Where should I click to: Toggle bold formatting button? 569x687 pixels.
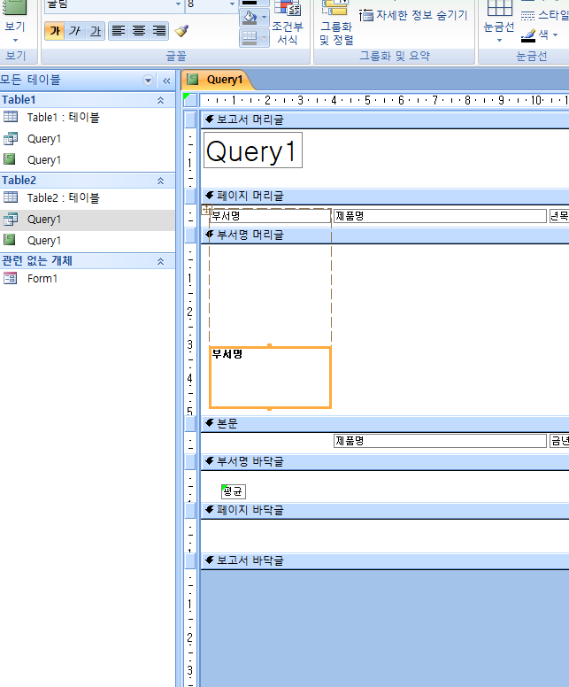pyautogui.click(x=55, y=31)
